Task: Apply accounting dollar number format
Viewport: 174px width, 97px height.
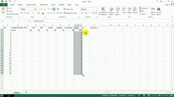Action: click(82, 13)
